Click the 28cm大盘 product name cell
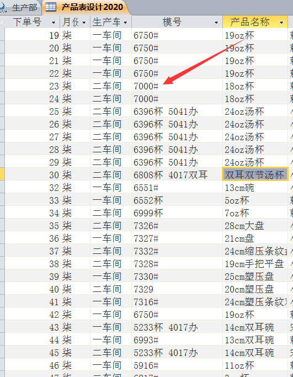 [x=255, y=226]
